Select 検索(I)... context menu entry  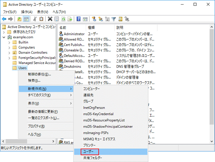[46, 80]
